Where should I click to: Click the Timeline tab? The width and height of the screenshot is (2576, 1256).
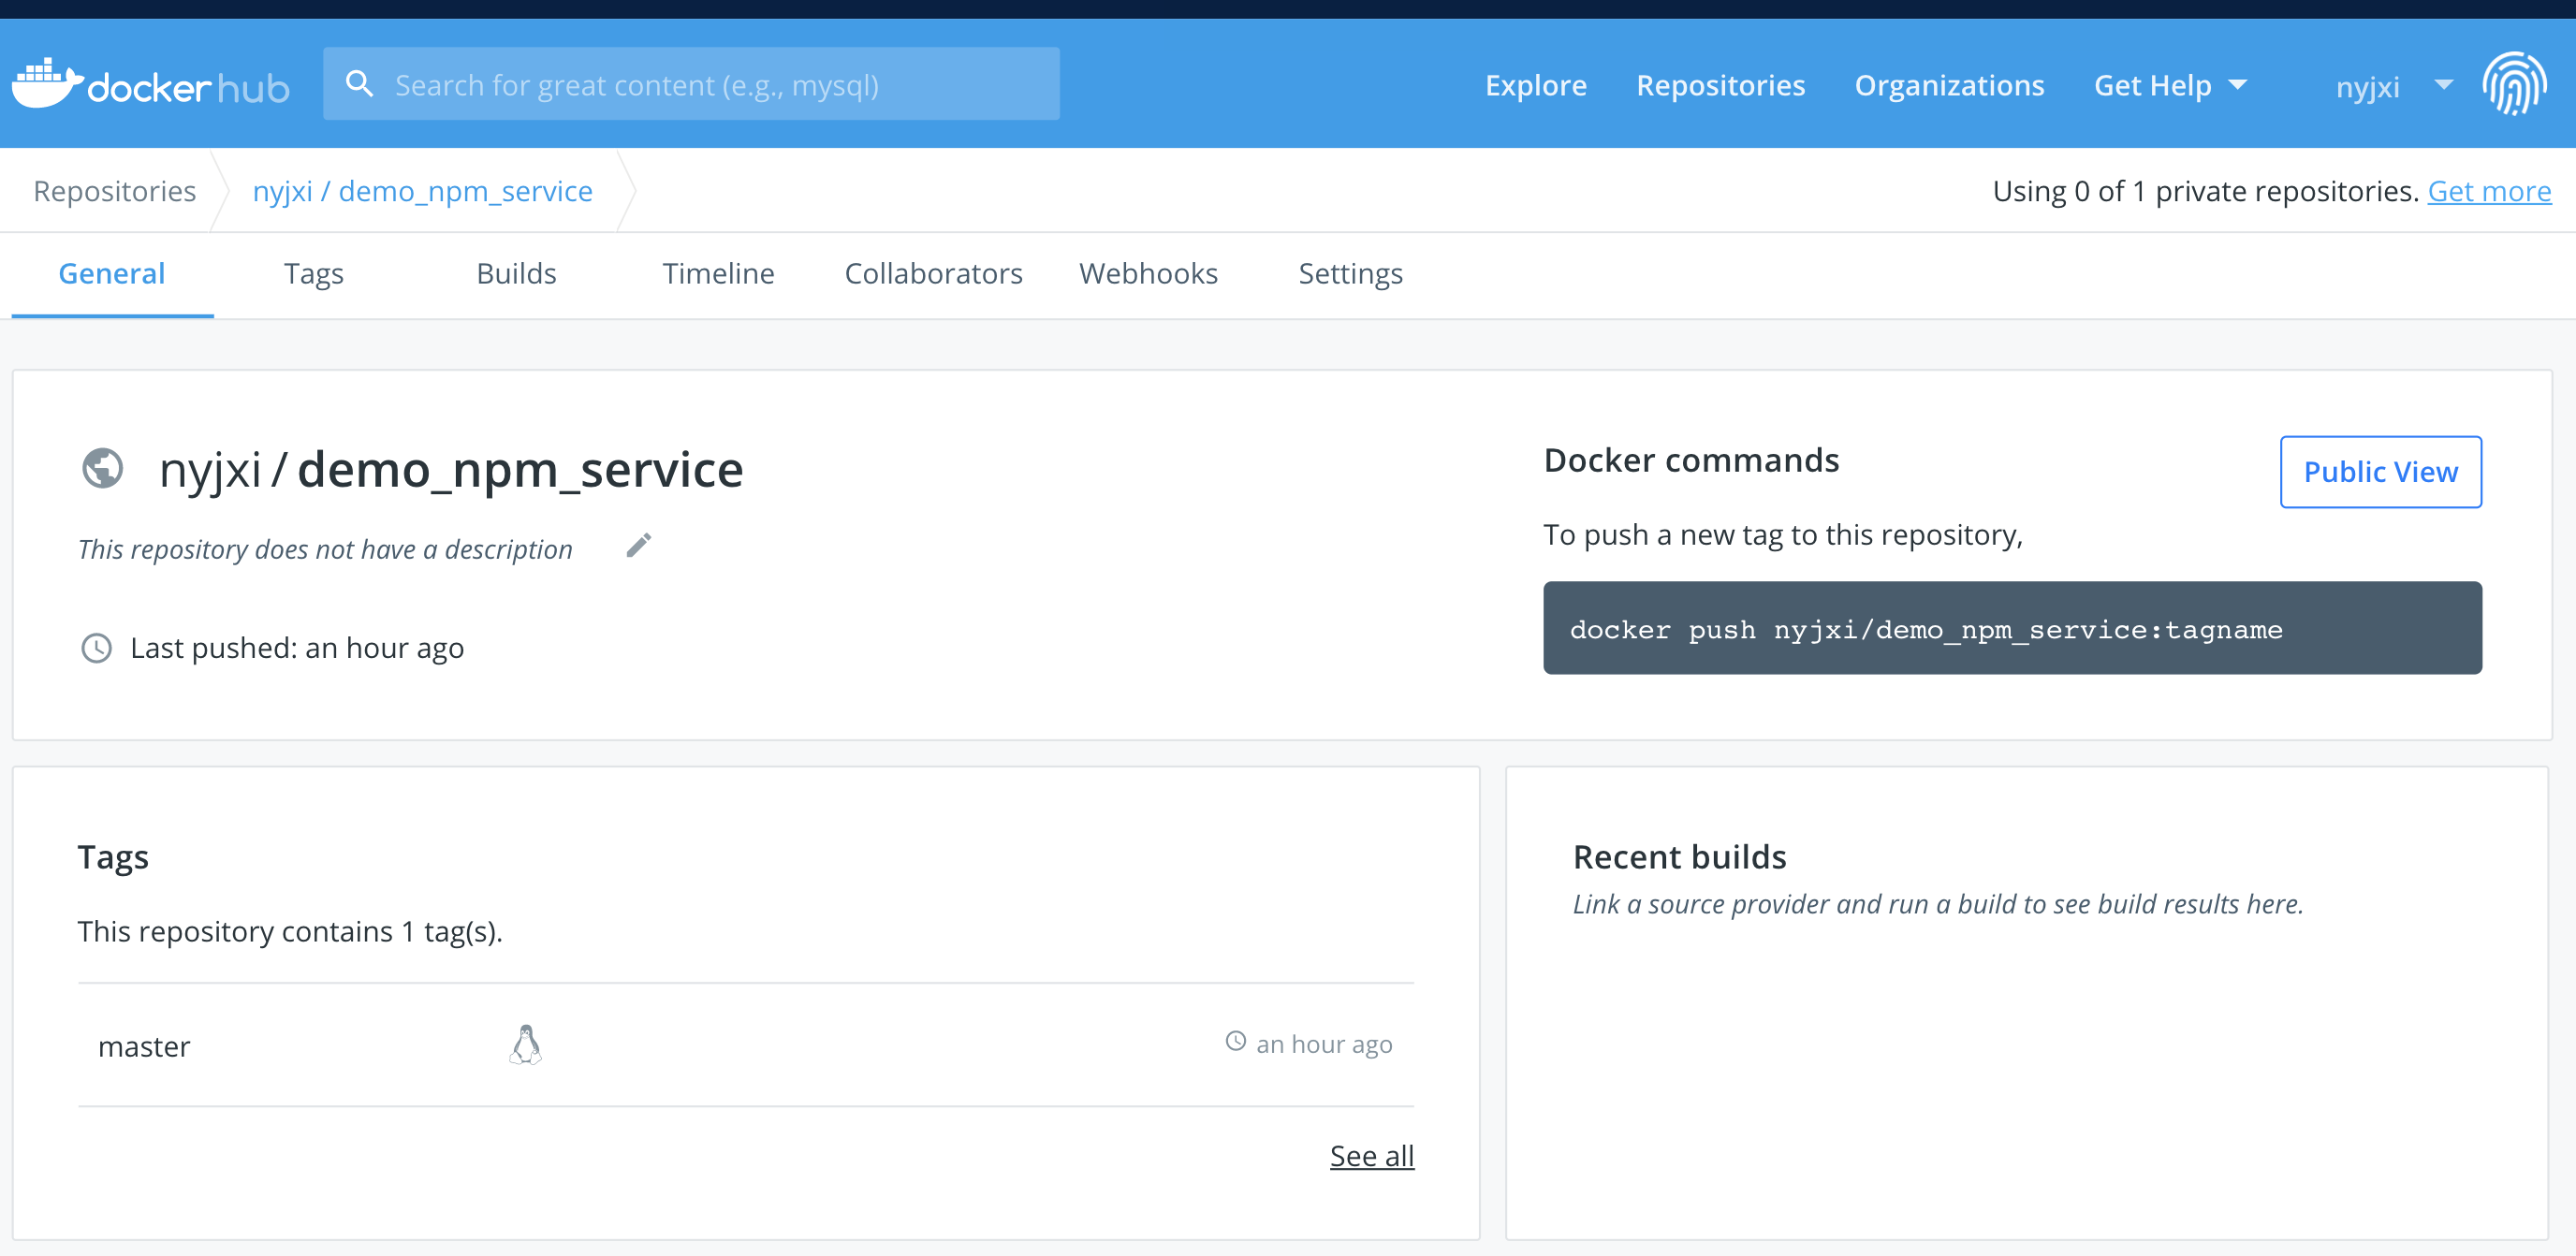718,272
